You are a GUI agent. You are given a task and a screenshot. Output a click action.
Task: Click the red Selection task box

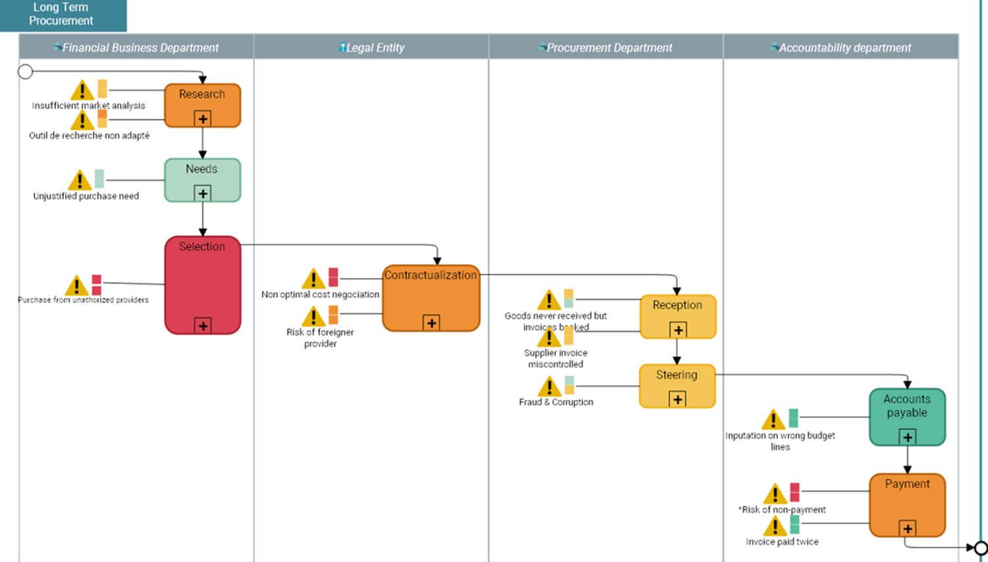pos(202,285)
